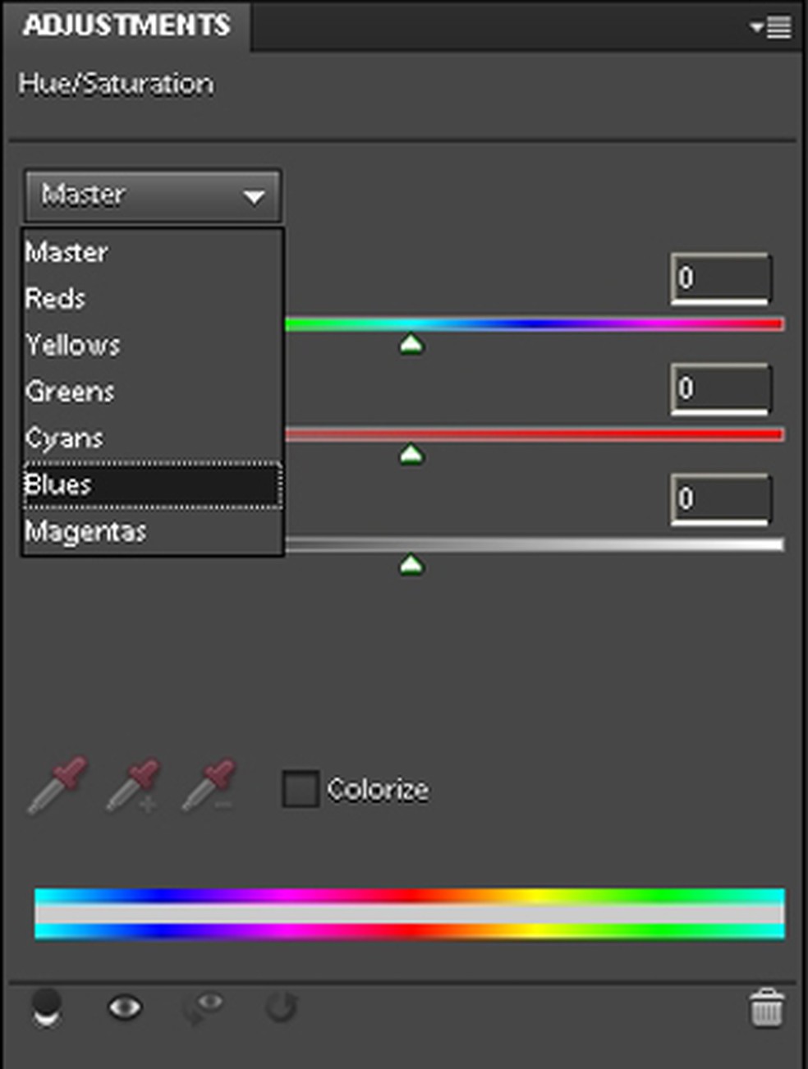Open the Master color range dropdown
This screenshot has width=808, height=1069.
[153, 195]
